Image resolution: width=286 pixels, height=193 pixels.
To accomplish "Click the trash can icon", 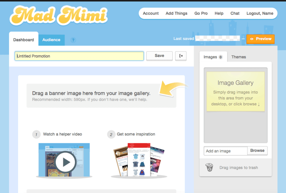I will 209,168.
